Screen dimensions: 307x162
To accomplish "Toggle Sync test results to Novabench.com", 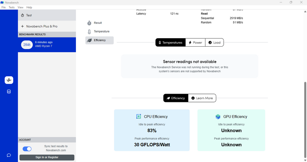I will pos(27,149).
